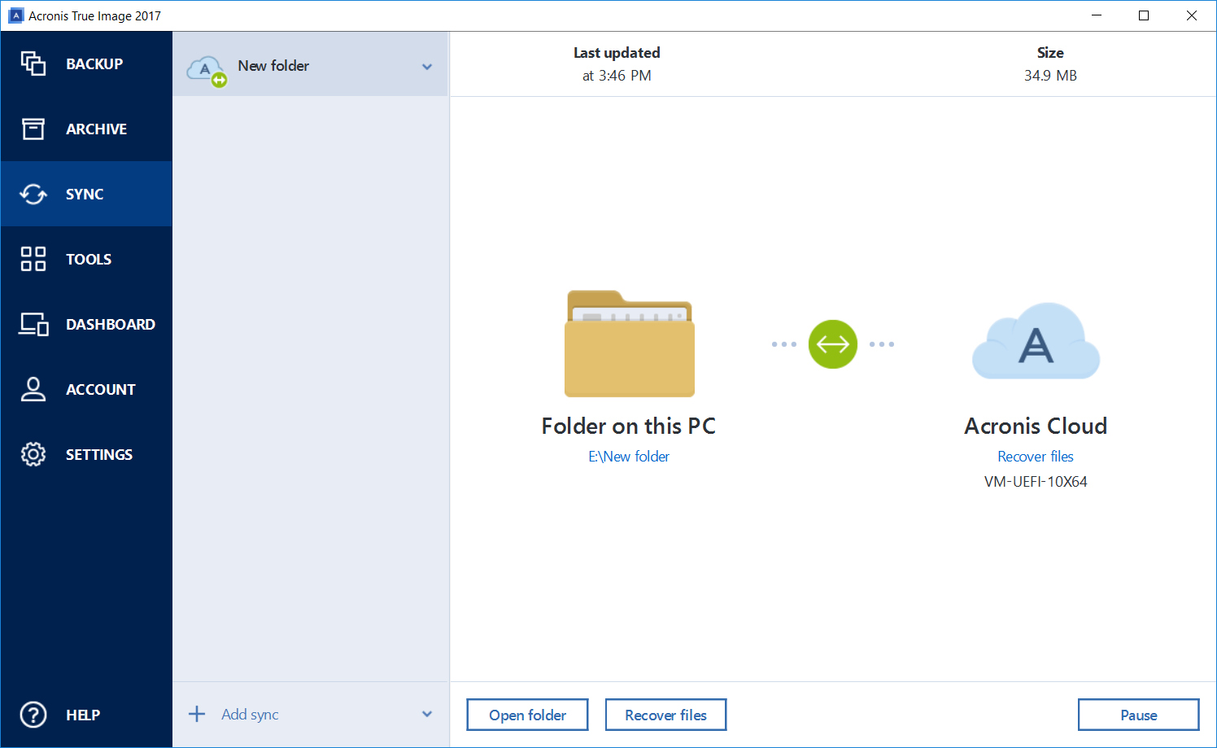The image size is (1217, 748).
Task: Click the Tools grid icon
Action: click(x=33, y=259)
